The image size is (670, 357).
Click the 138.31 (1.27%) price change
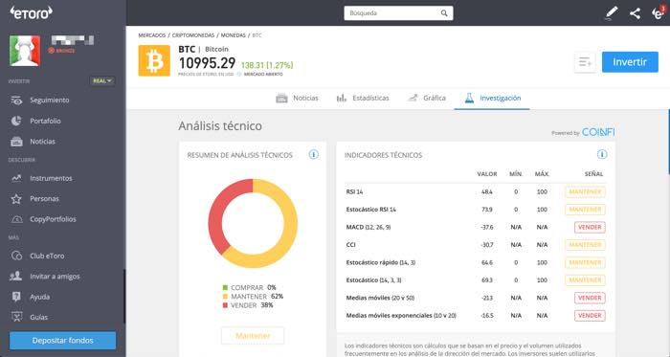click(x=267, y=65)
